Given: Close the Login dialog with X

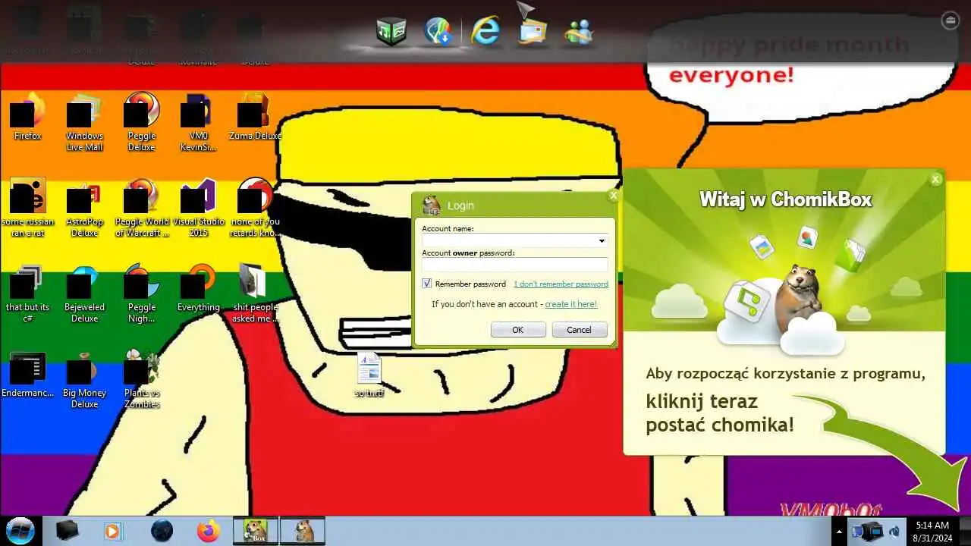Looking at the screenshot, I should [x=613, y=196].
